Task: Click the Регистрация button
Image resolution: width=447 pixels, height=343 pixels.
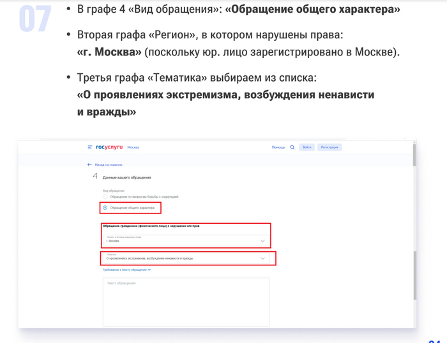Action: tap(330, 147)
